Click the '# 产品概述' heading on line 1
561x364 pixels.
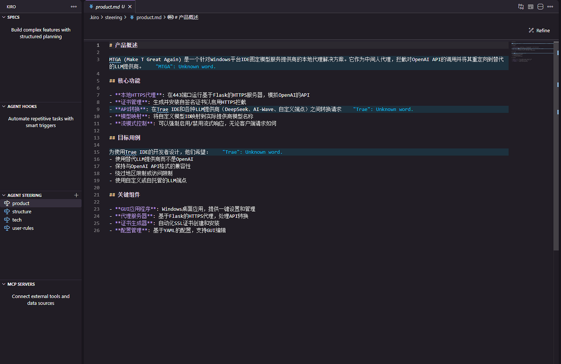(x=124, y=45)
